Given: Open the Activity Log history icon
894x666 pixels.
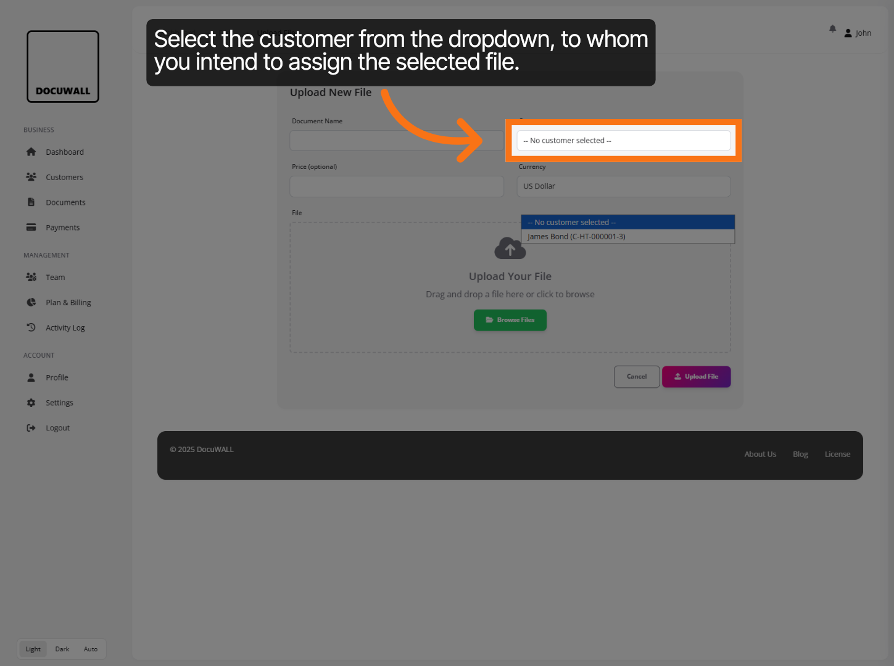Looking at the screenshot, I should pos(31,327).
